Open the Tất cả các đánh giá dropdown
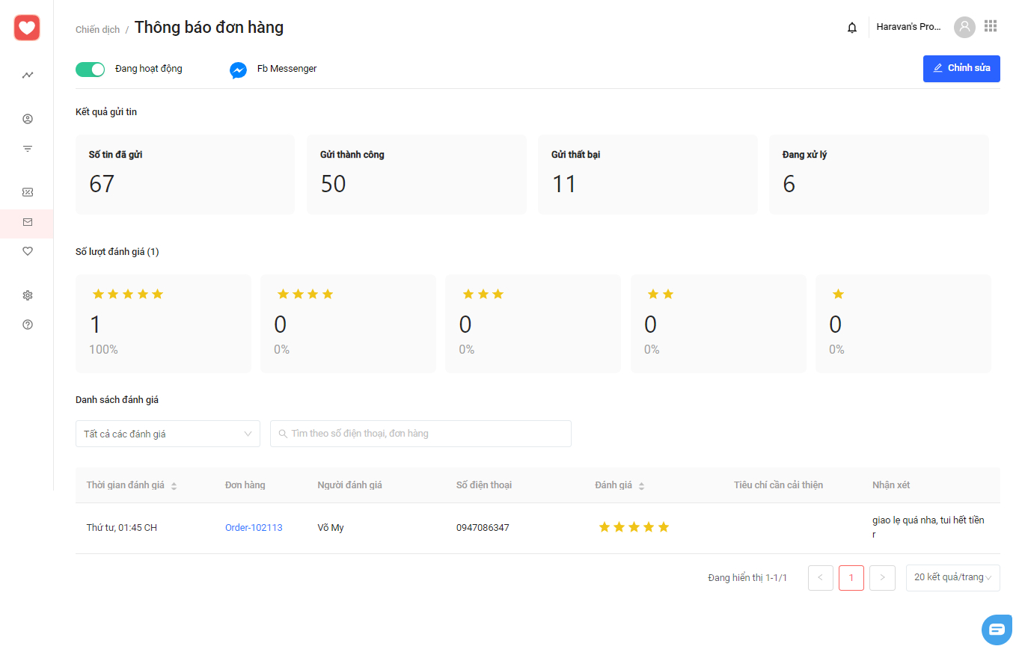 (168, 434)
